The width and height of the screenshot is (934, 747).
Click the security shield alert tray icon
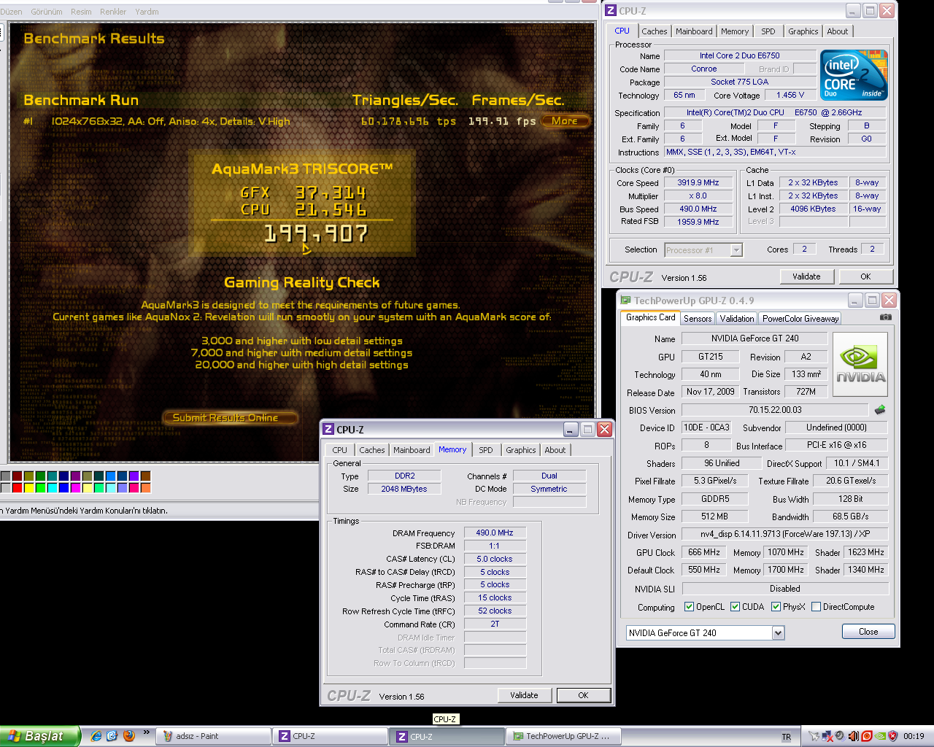(x=892, y=736)
